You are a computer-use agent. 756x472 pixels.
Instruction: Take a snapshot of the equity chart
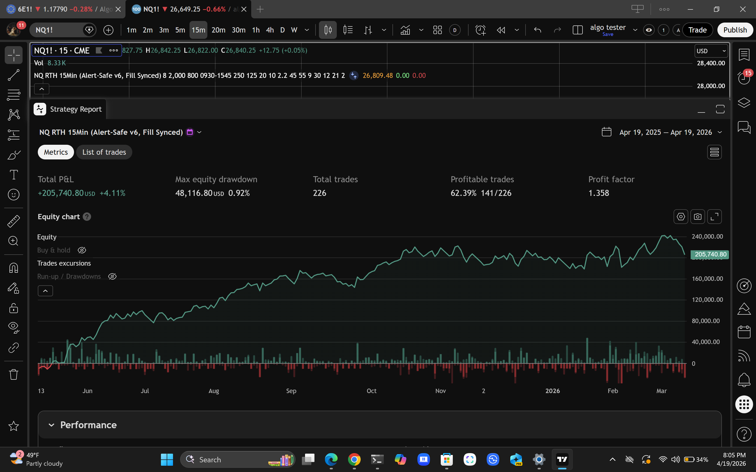[697, 217]
